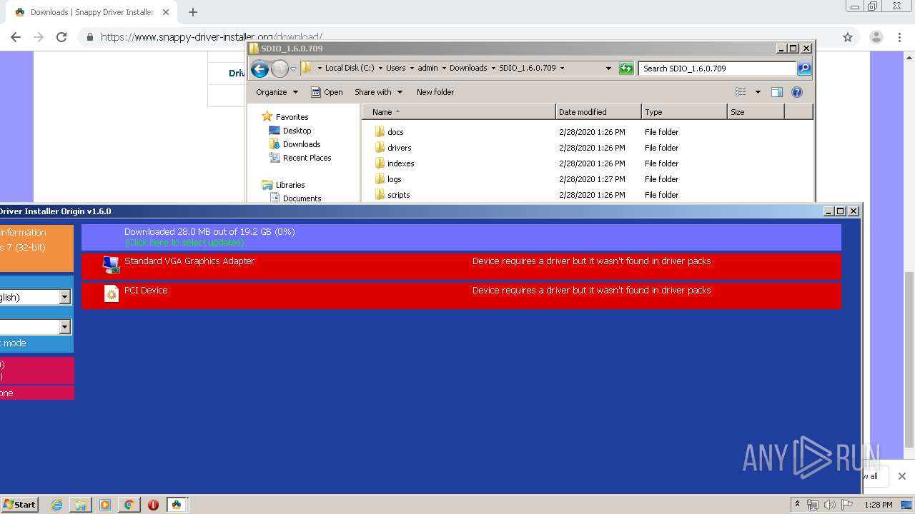Toggle the preview pane icon in Explorer
915x514 pixels.
[x=777, y=92]
